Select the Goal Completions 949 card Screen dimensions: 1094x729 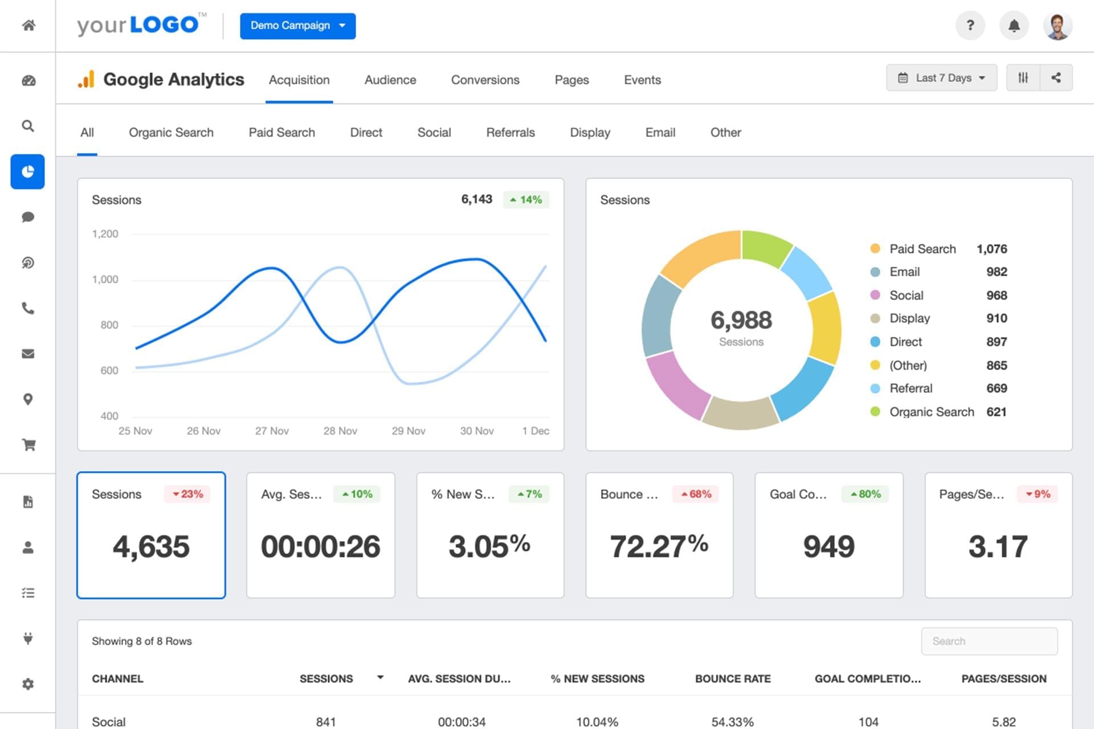(x=829, y=535)
